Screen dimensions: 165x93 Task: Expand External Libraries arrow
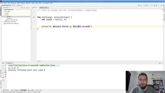pos(3,22)
